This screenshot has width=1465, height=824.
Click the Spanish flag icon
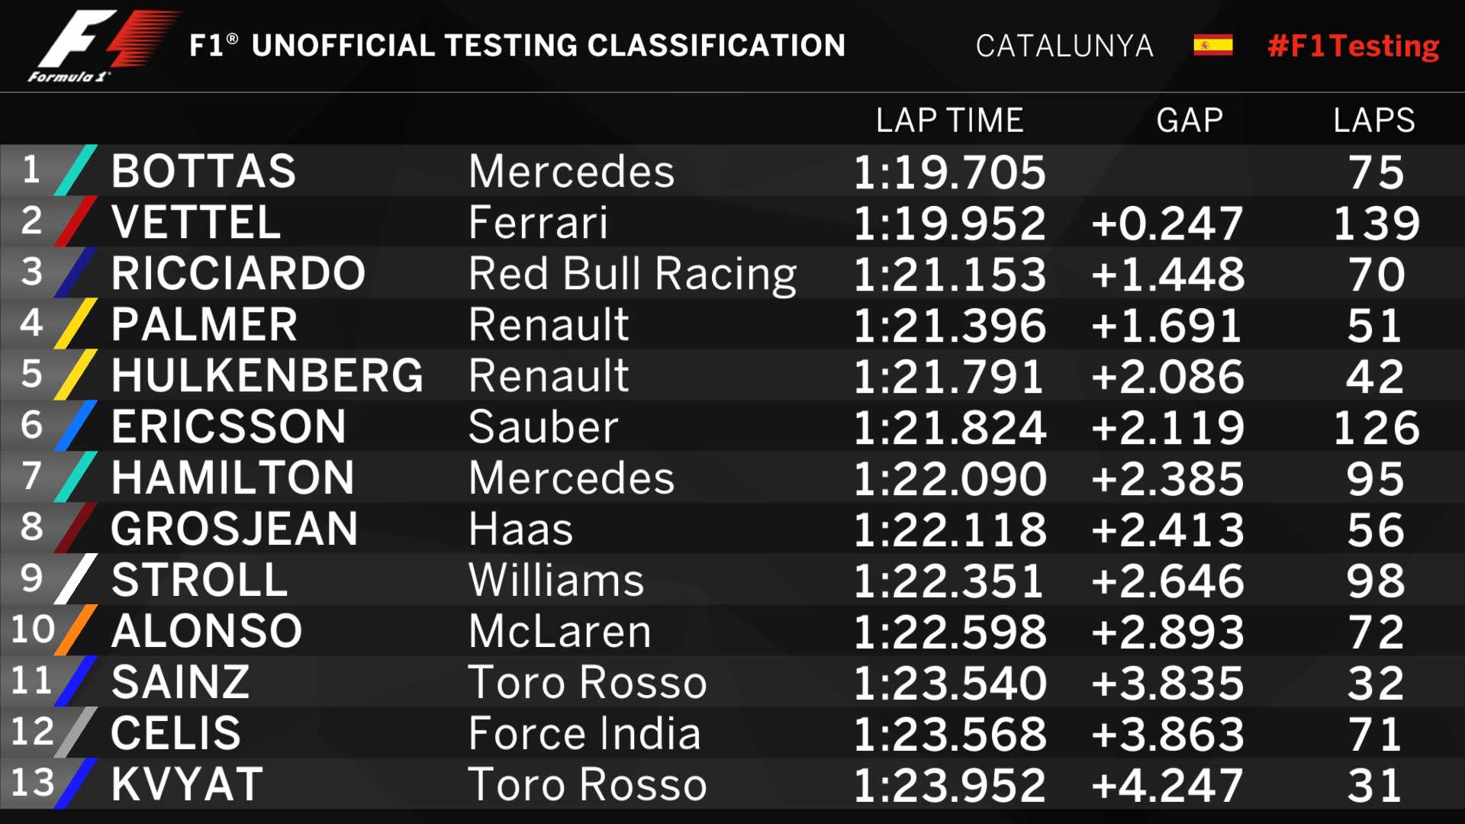tap(1212, 46)
